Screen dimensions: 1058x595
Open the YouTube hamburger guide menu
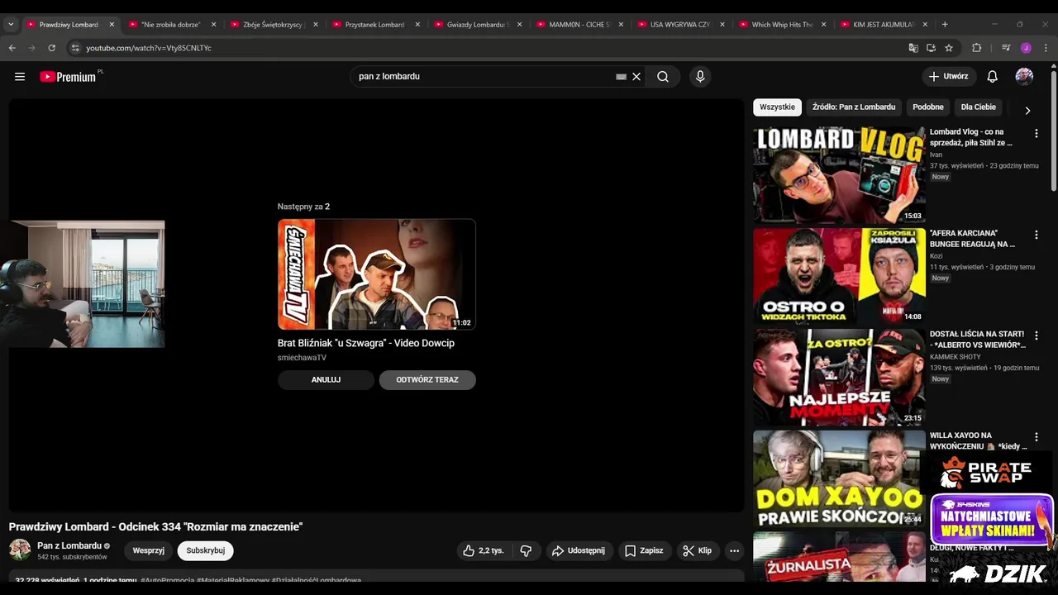20,77
